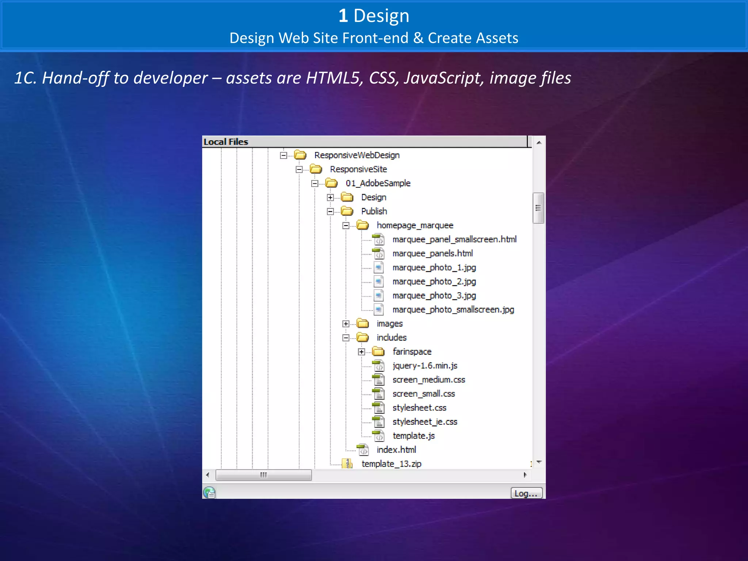This screenshot has height=561, width=748.
Task: Select marquee_photo_1.jpg file name
Action: (x=434, y=267)
